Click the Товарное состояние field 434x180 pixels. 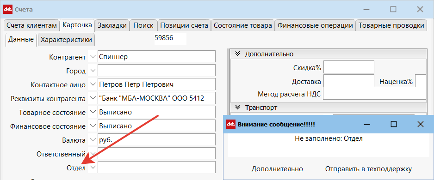[156, 112]
